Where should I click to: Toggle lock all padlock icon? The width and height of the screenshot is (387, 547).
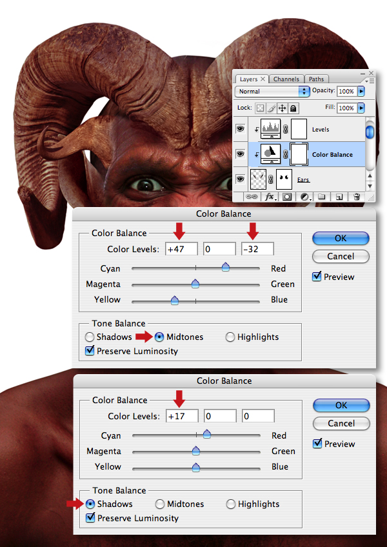pos(293,108)
